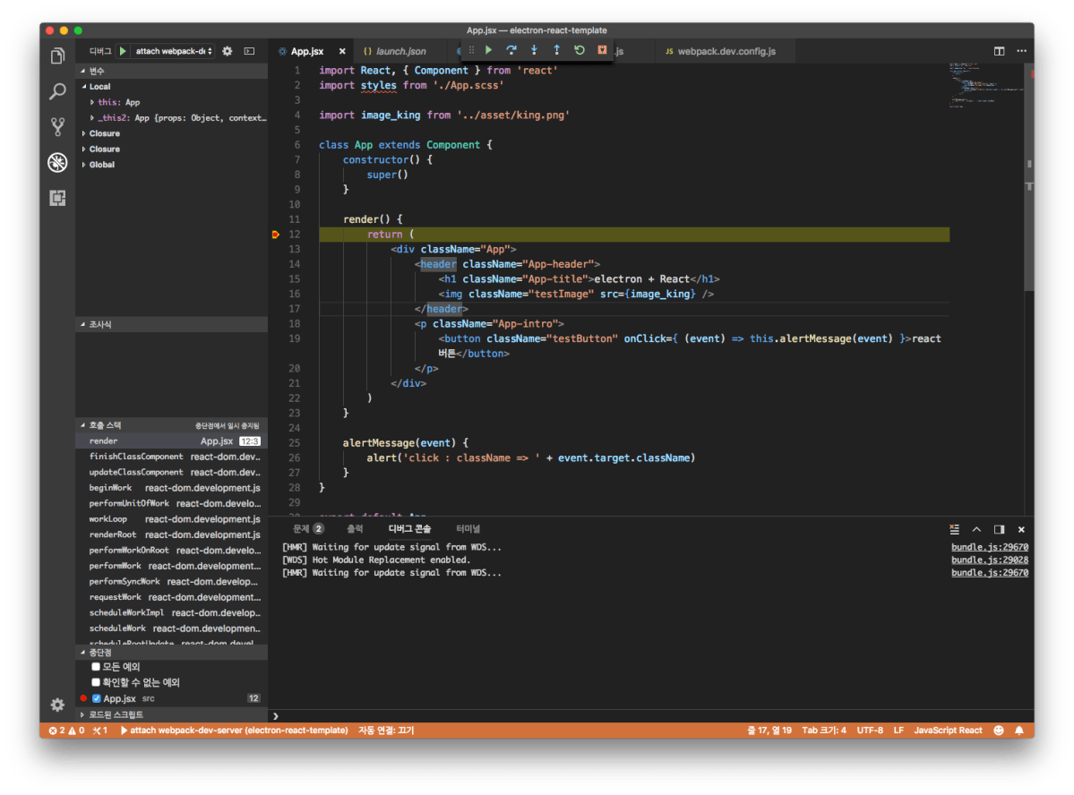
Task: Enable the '모든 예외' breakpoint checkbox
Action: (96, 667)
